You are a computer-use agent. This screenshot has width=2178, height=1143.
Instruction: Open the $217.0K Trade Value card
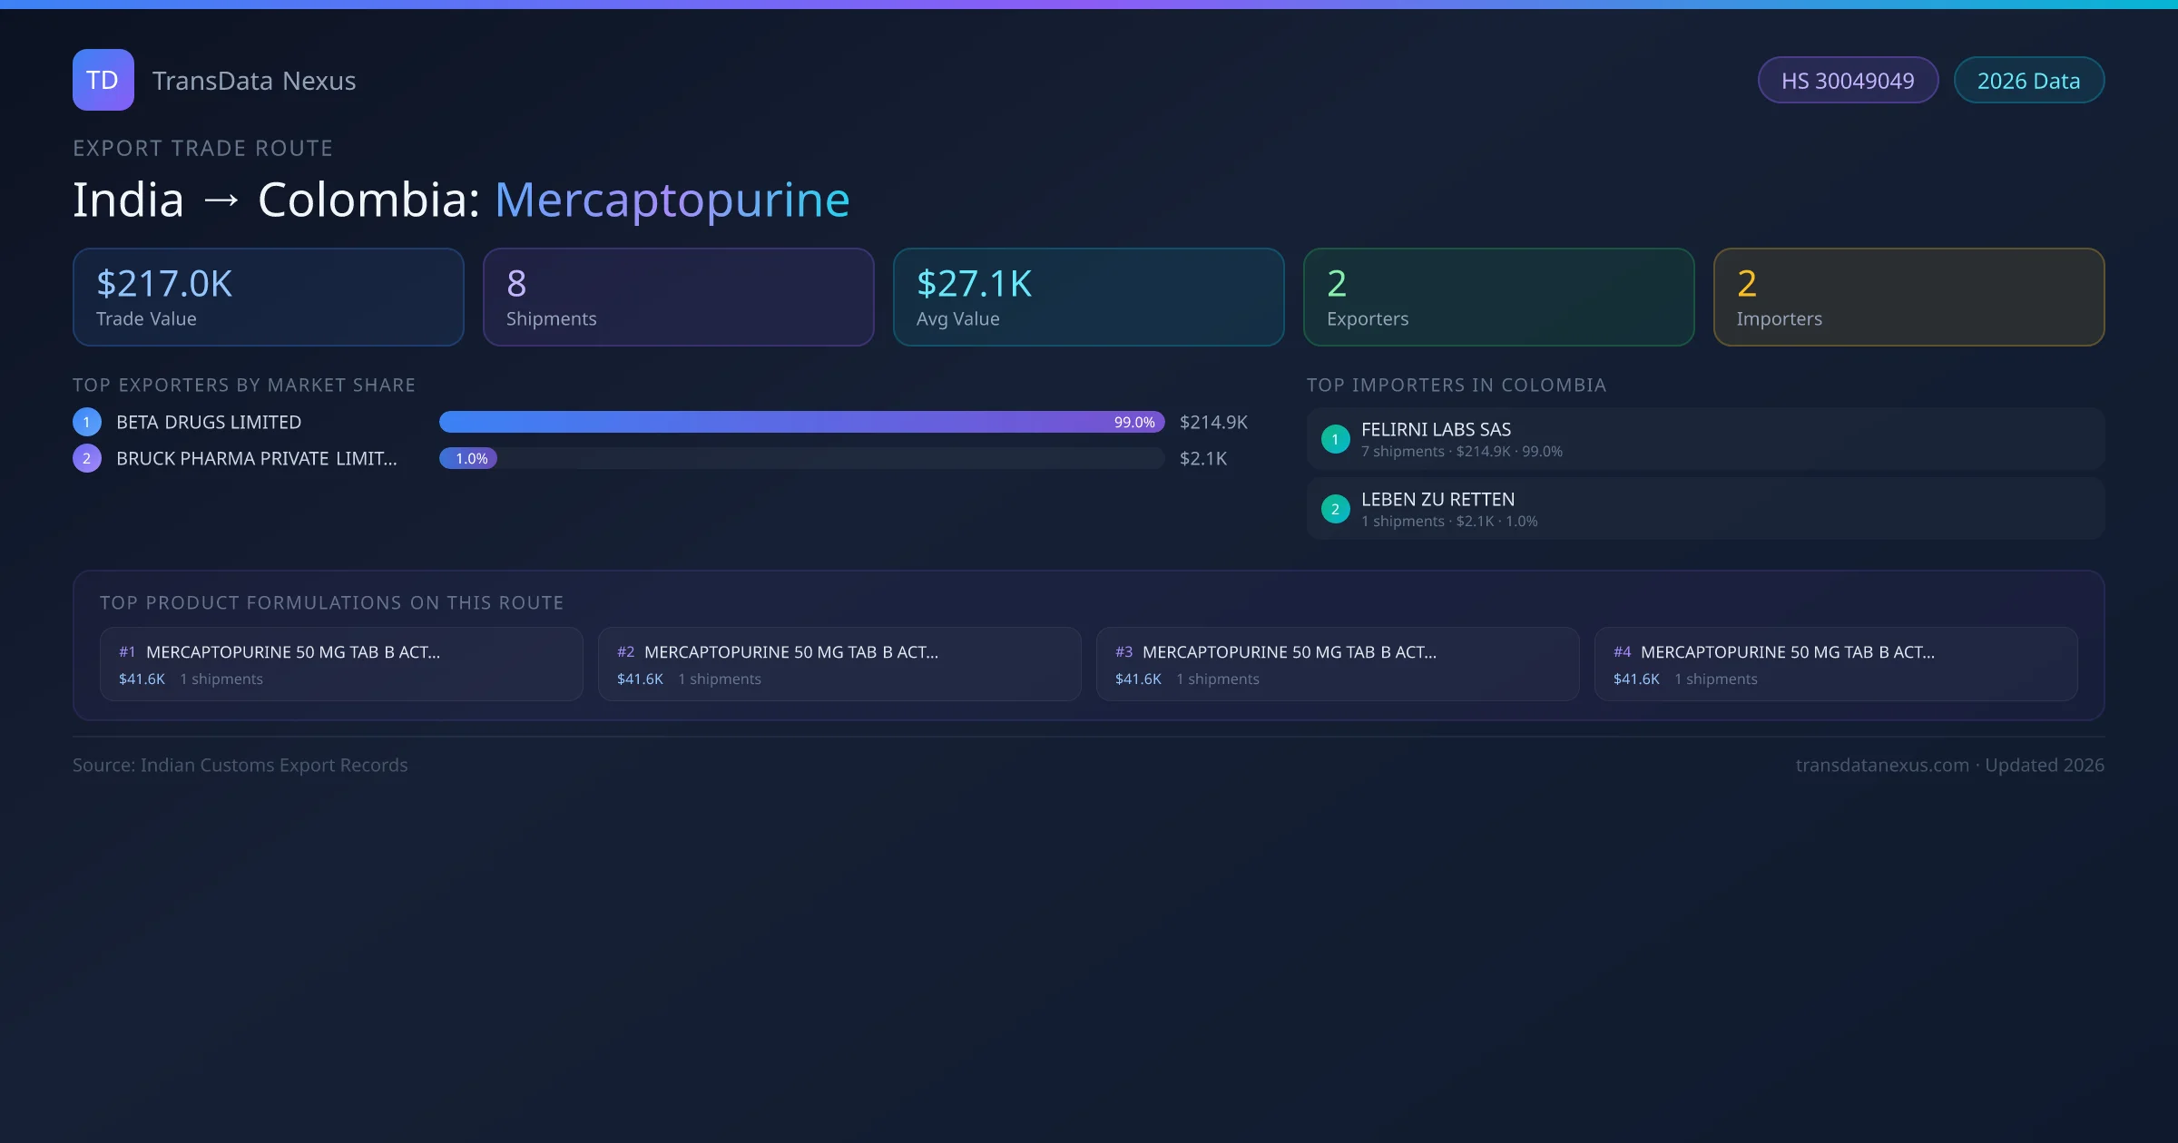tap(268, 298)
